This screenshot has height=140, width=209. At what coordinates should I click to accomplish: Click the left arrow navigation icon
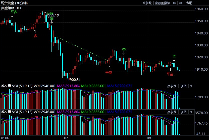click(x=174, y=3)
